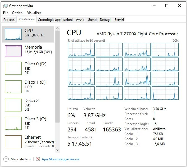Collapse view with Meno dettagli arrow icon
This screenshot has width=187, height=167.
[6, 159]
